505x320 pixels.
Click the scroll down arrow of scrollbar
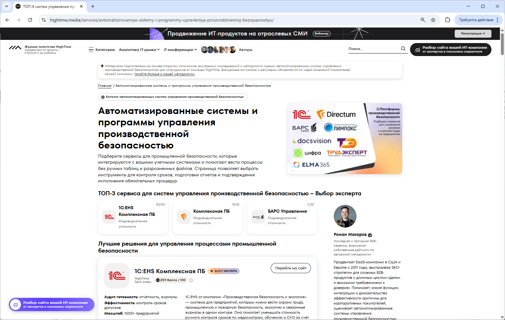point(502,317)
